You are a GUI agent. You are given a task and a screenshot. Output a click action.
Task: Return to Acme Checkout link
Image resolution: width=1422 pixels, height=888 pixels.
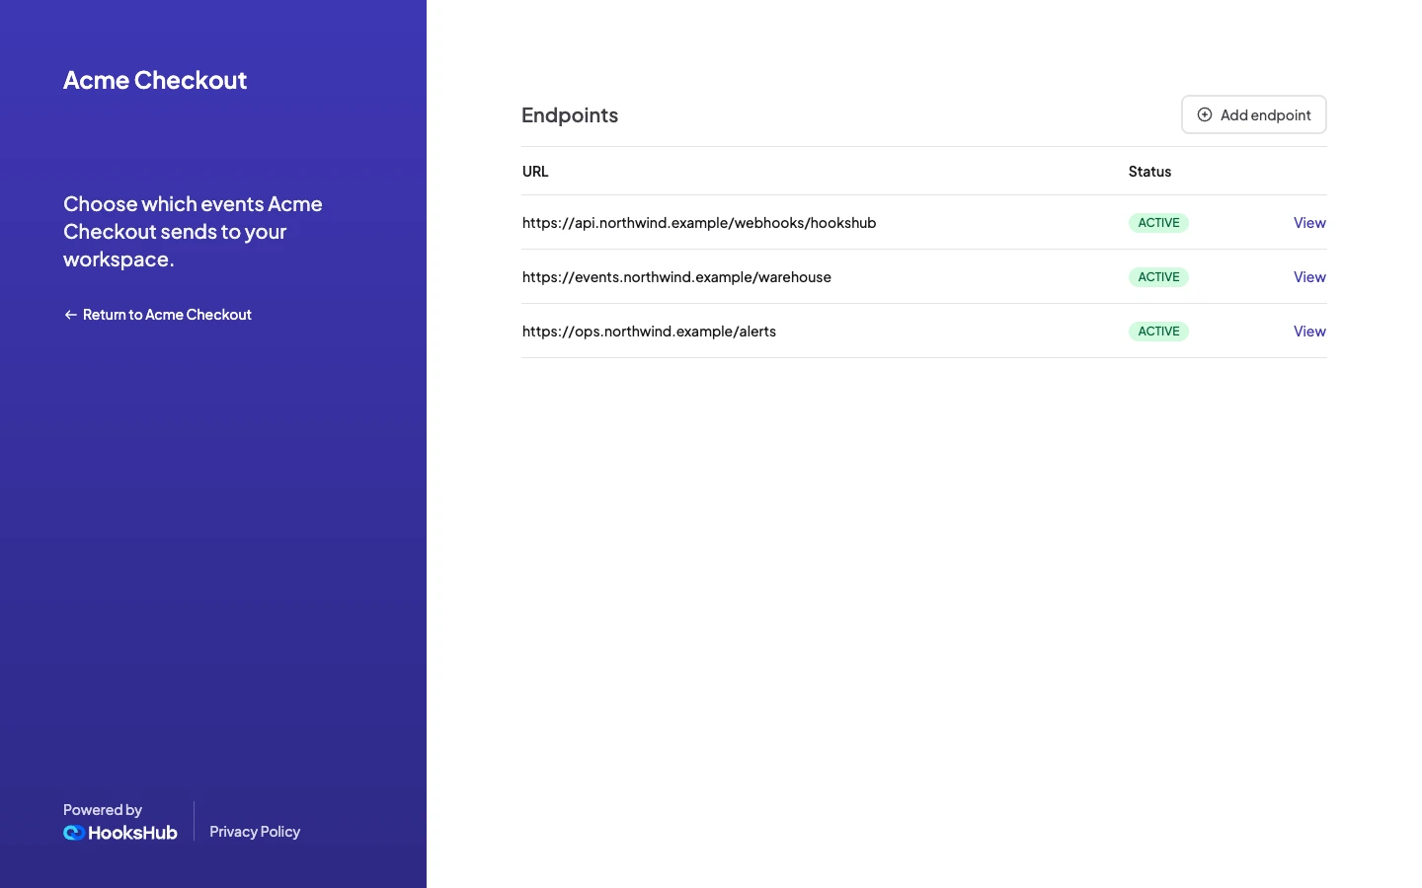tap(158, 315)
